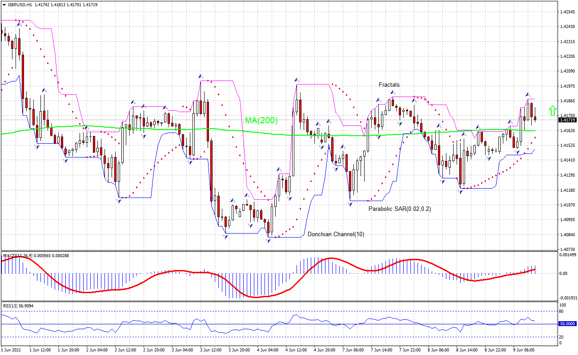578x355 pixels.
Task: Select the green MA(200) label
Action: point(261,120)
